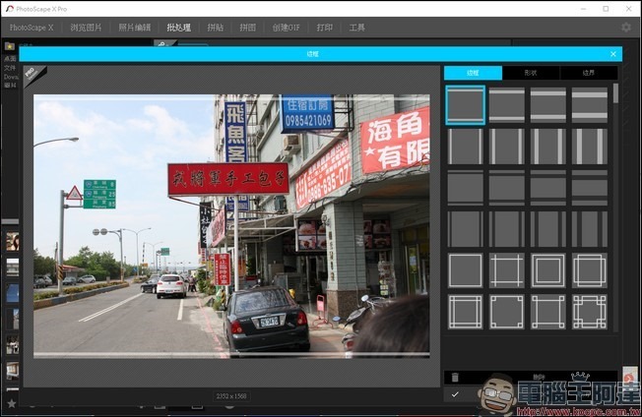This screenshot has width=642, height=417.
Task: Open the 浏览图片 viewer tab
Action: pyautogui.click(x=86, y=28)
